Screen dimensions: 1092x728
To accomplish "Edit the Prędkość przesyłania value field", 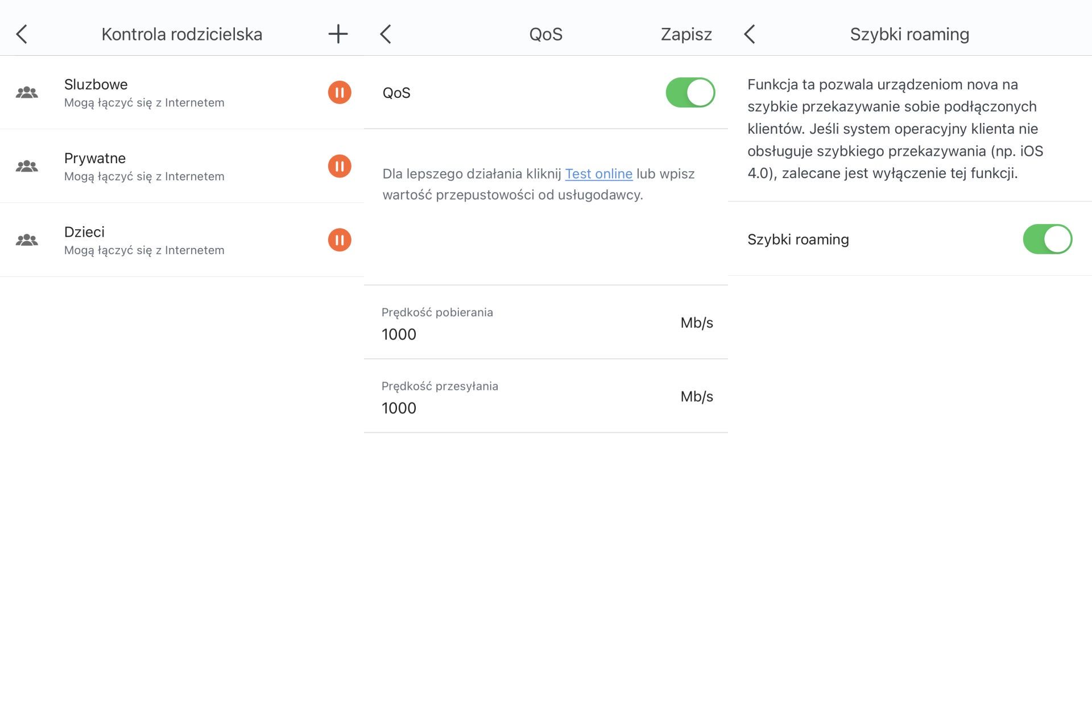I will [546, 396].
